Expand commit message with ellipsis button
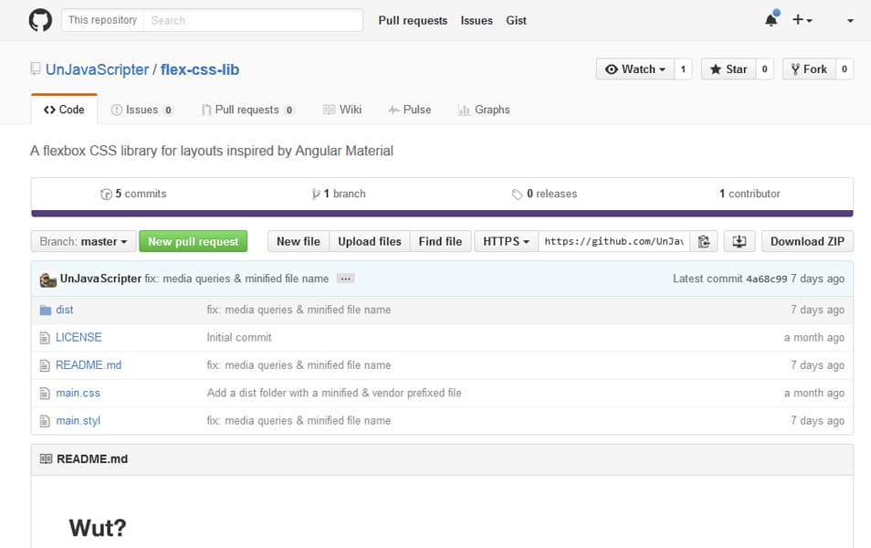871x548 pixels. (x=345, y=279)
